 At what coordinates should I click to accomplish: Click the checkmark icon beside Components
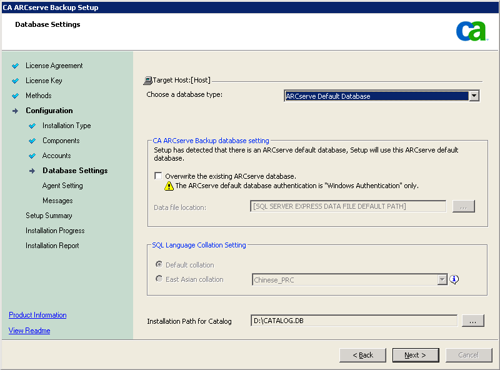(32, 141)
